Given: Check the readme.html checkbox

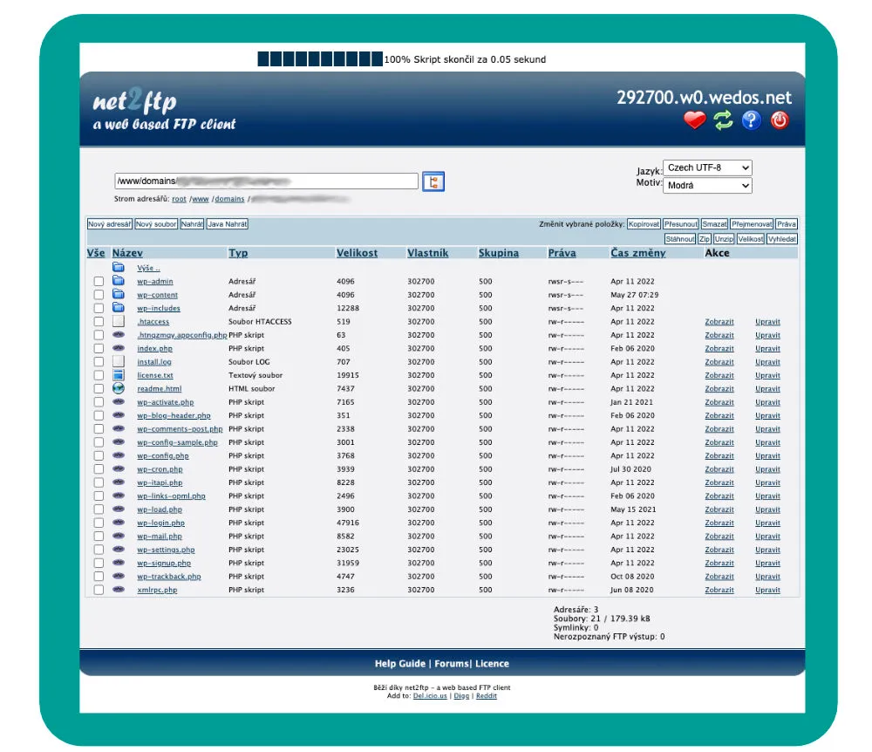Looking at the screenshot, I should pyautogui.click(x=99, y=389).
